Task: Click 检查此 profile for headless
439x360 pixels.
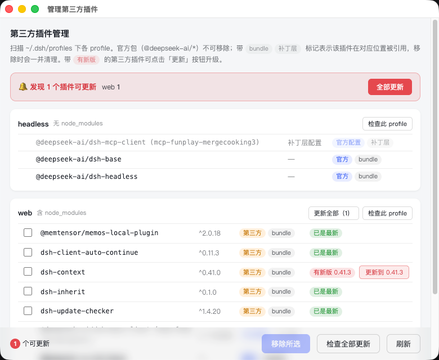Action: coord(387,124)
